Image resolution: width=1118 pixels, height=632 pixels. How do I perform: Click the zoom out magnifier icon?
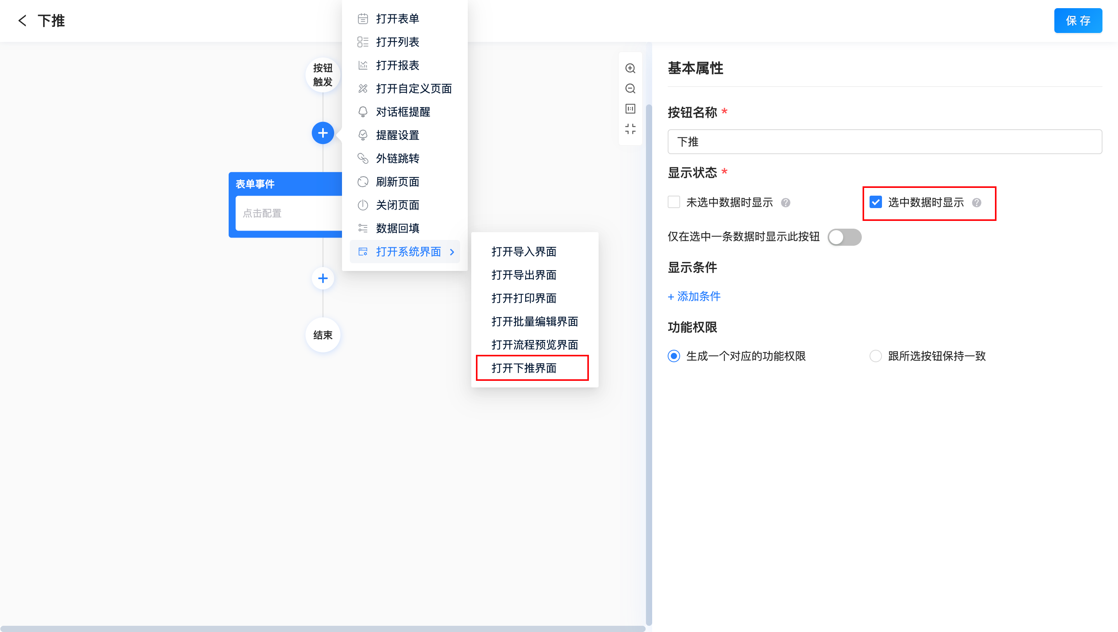pyautogui.click(x=630, y=89)
